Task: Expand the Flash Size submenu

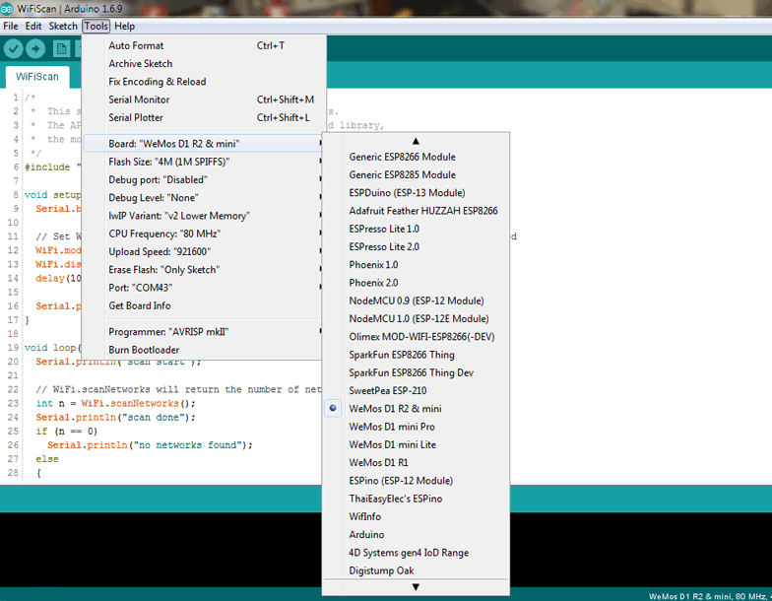Action: tap(205, 162)
